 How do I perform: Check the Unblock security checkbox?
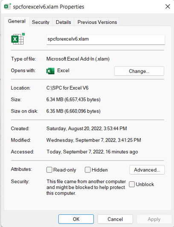click(x=132, y=184)
